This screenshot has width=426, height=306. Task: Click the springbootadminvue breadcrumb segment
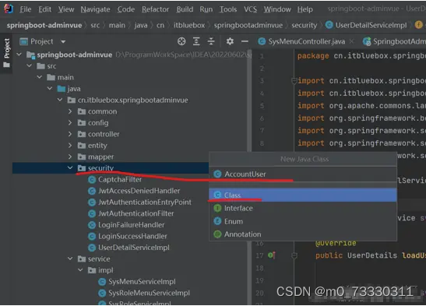[x=248, y=25]
